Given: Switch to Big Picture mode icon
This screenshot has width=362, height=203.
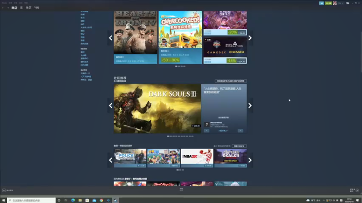Looking at the screenshot, I should (x=348, y=3).
